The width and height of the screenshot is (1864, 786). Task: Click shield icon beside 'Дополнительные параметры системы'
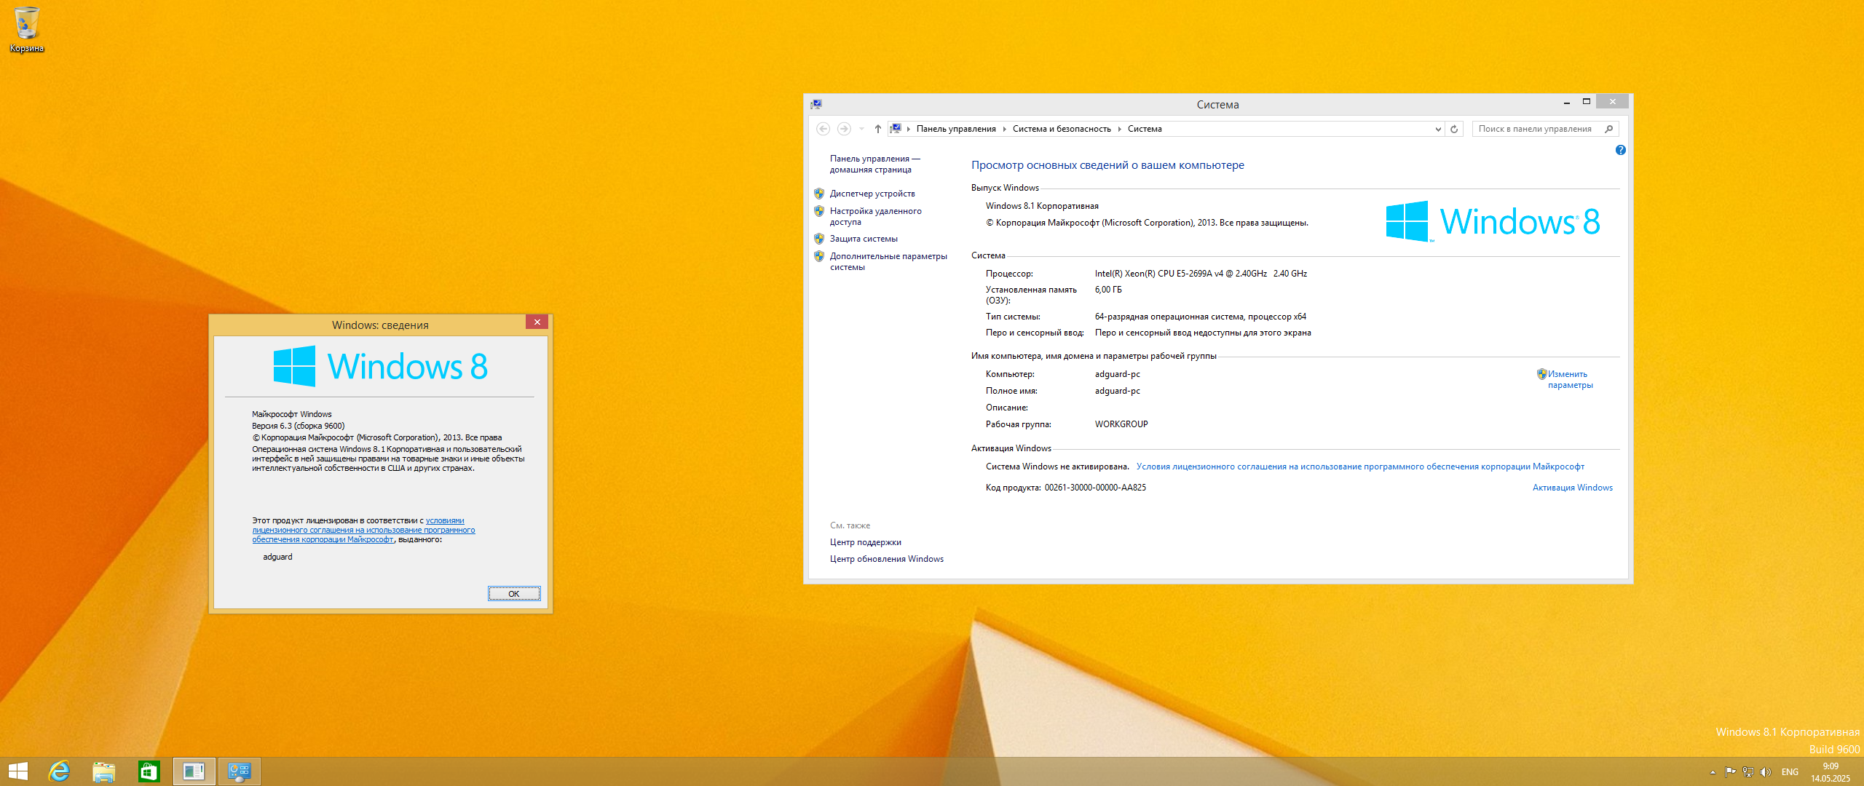(819, 256)
